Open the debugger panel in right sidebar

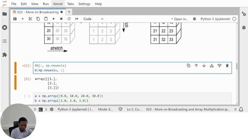244,27
